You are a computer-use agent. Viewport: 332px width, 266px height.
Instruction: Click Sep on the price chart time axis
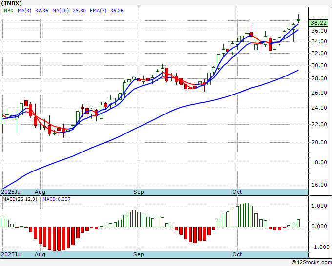point(139,192)
